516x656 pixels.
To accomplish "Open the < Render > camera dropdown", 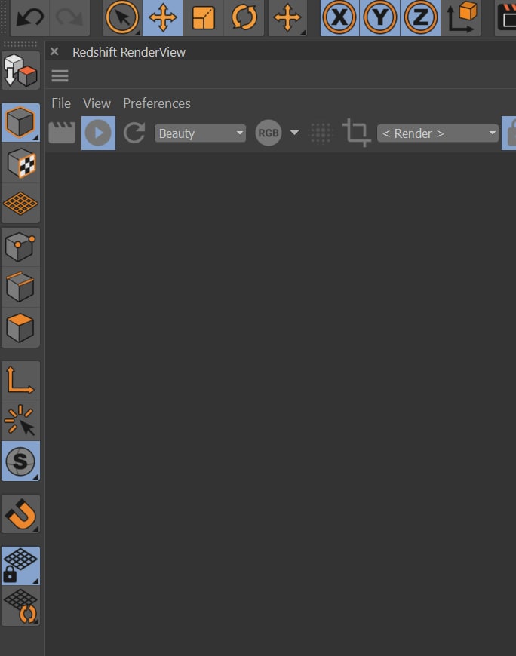I will (438, 133).
